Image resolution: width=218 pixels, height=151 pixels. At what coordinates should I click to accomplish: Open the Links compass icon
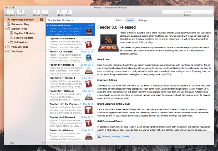(x=60, y=12)
